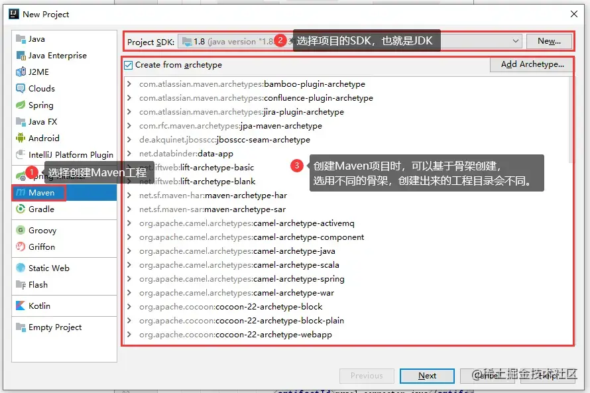Viewport: 590px width, 393px height.
Task: Select Kotlin project type label
Action: click(x=40, y=306)
